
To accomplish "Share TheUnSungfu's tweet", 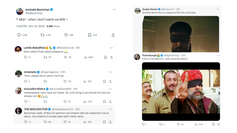I will coord(218,124).
